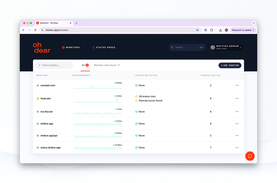Image resolution: width=277 pixels, height=183 pixels.
Task: Open the freek.dev monitor
Action: coord(46,99)
